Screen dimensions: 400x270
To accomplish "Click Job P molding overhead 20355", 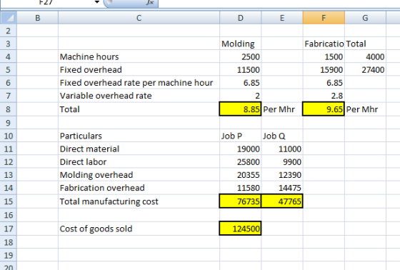I will pos(240,175).
